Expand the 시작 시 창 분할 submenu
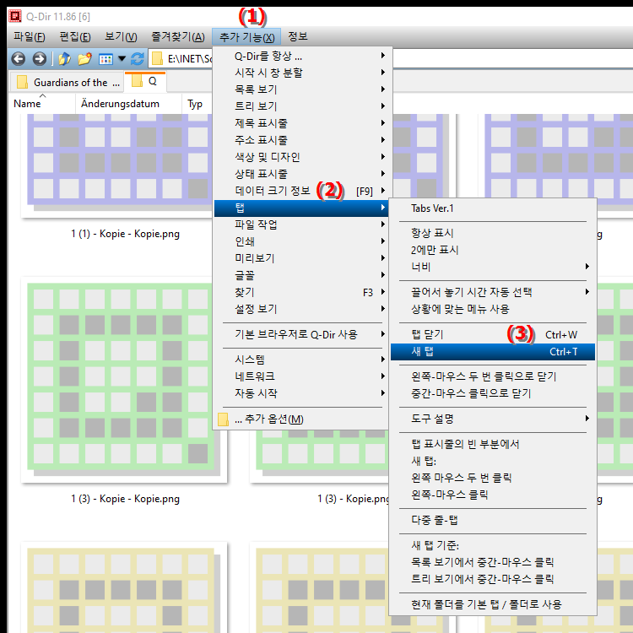This screenshot has height=633, width=633. coord(300,73)
